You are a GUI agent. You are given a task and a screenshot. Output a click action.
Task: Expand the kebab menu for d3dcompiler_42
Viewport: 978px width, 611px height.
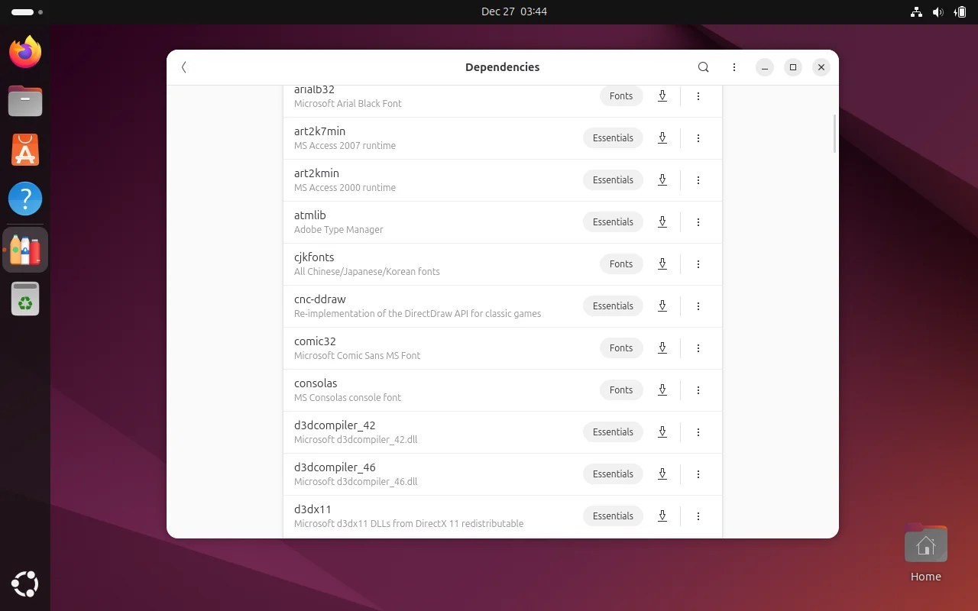(x=698, y=432)
